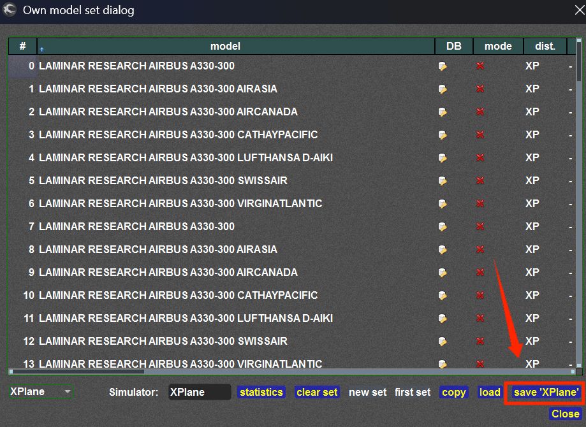Click the save 'XPlane' button
The height and width of the screenshot is (427, 586).
tap(546, 392)
